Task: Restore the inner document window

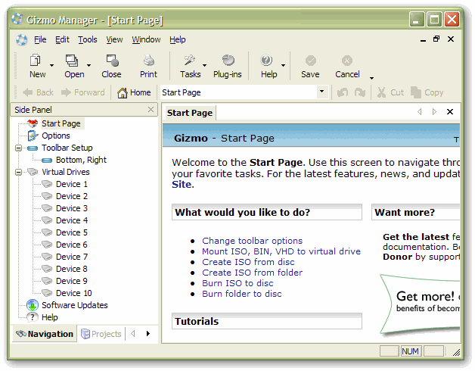Action: click(436, 39)
